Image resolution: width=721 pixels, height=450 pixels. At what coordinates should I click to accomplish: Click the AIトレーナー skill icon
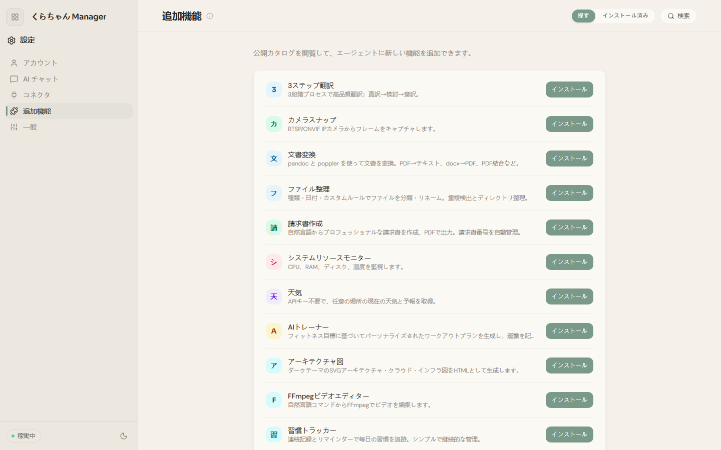pos(274,331)
